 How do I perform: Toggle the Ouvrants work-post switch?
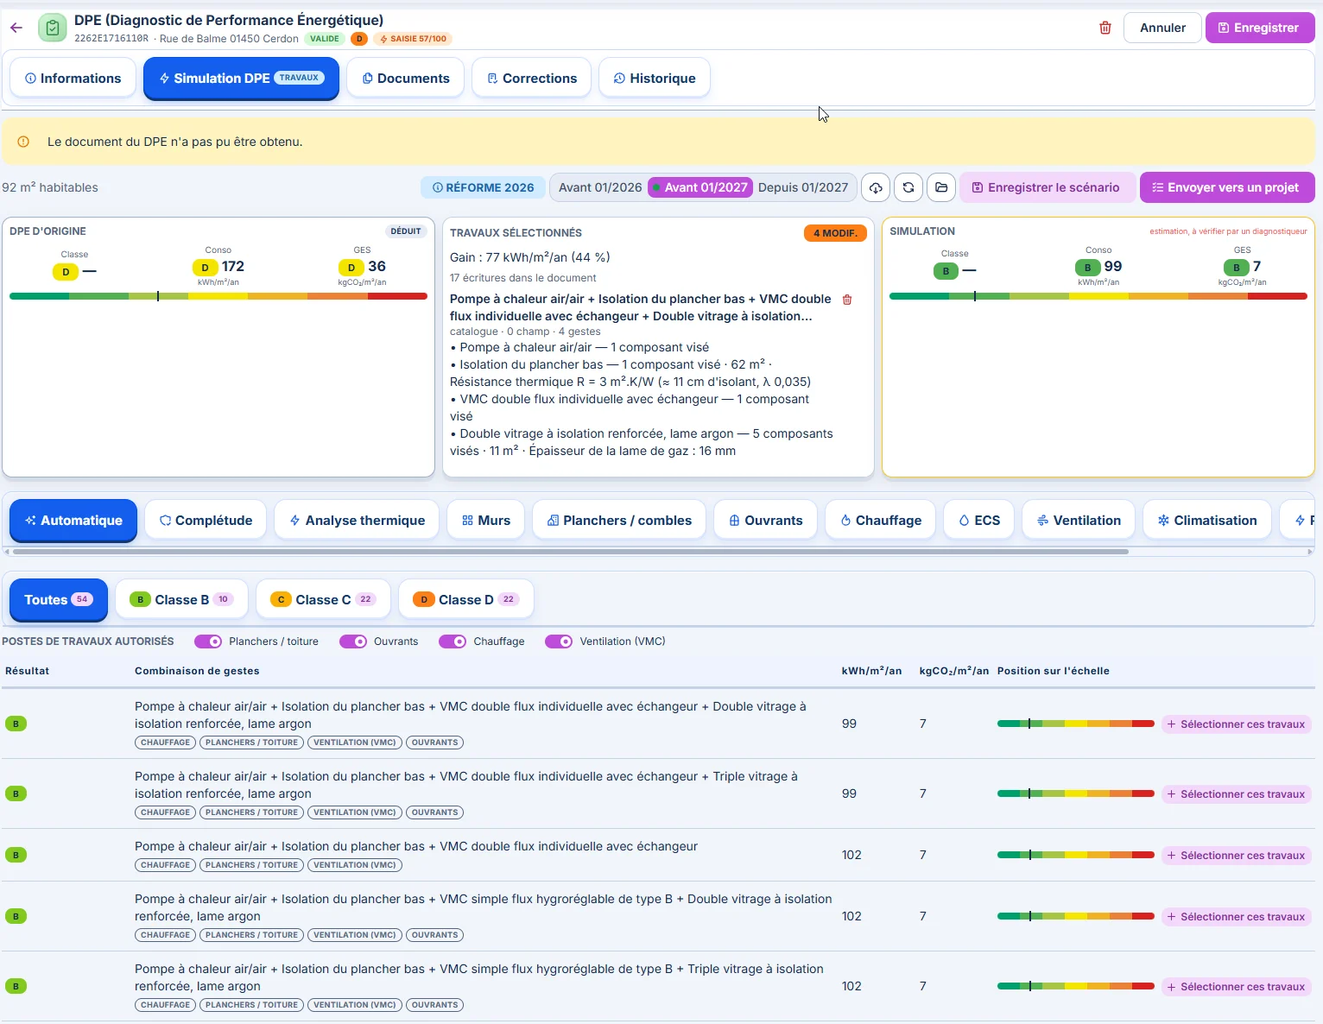[x=353, y=642]
